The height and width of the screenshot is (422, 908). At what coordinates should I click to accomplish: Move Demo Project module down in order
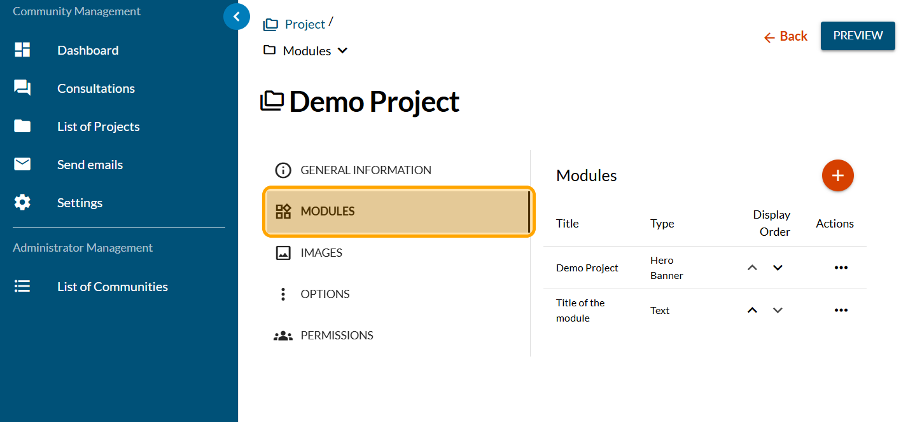778,268
